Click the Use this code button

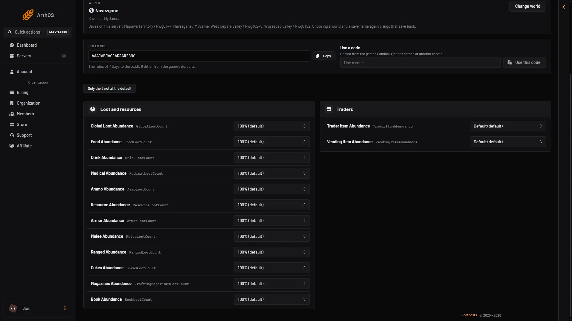click(524, 62)
